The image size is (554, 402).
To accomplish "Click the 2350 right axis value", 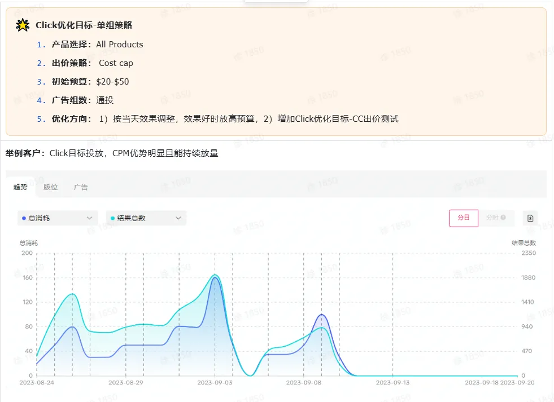I will 529,253.
